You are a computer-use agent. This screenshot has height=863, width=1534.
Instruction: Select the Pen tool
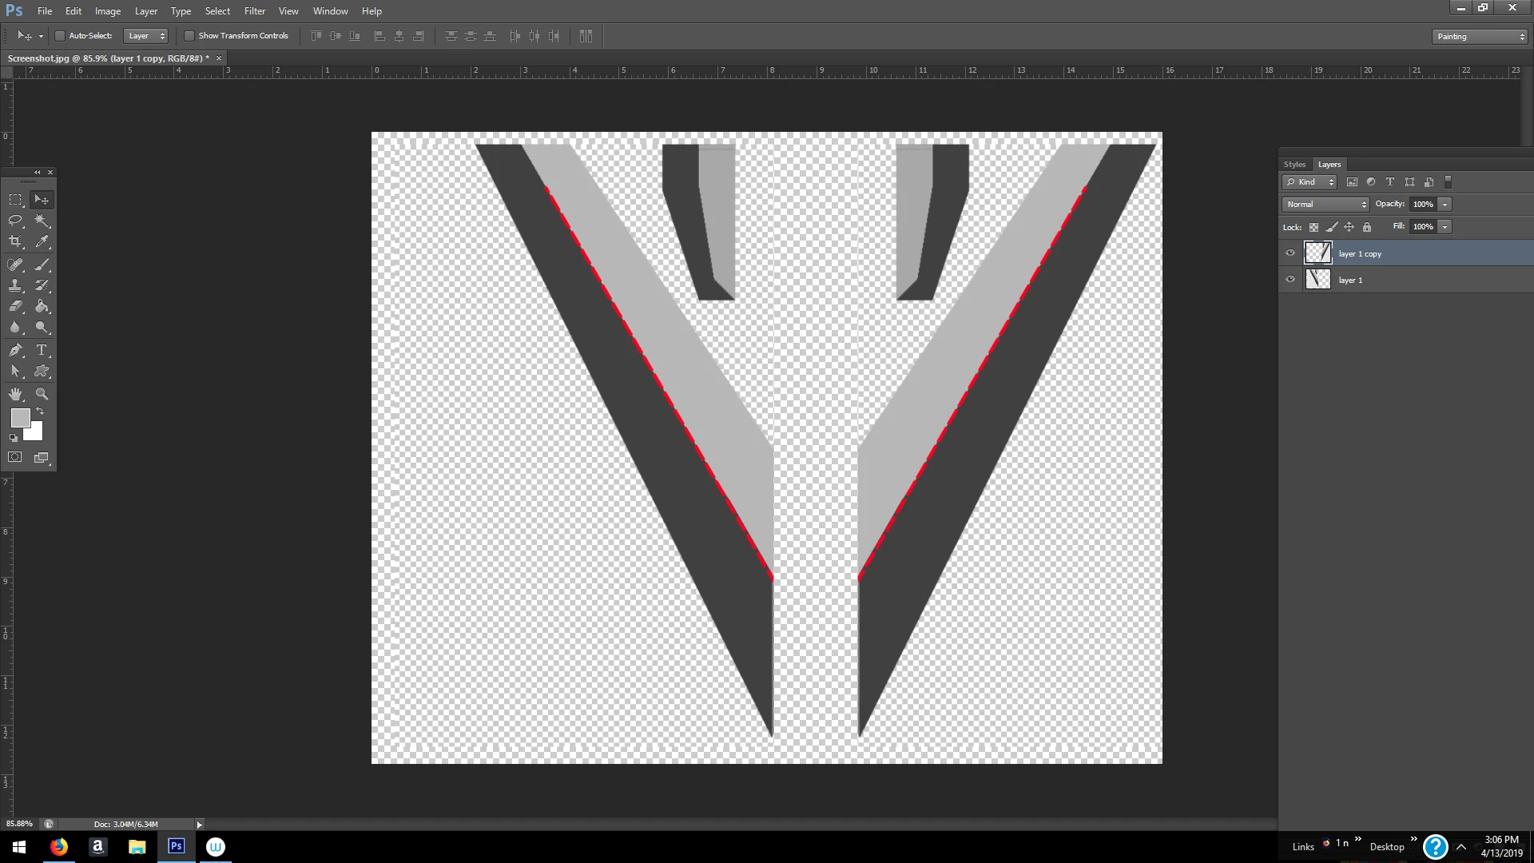tap(15, 350)
